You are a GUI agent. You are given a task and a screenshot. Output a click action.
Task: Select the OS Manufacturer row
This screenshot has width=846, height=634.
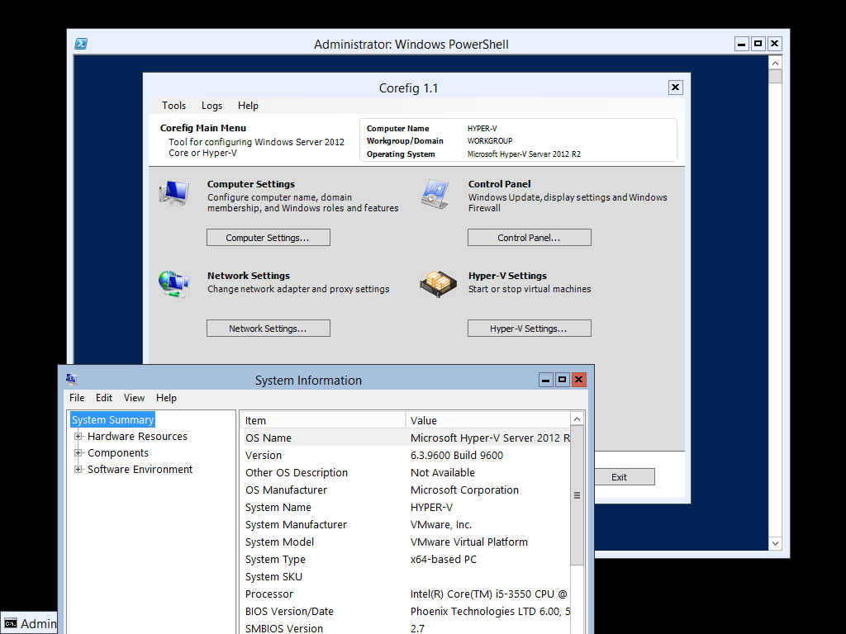point(405,490)
